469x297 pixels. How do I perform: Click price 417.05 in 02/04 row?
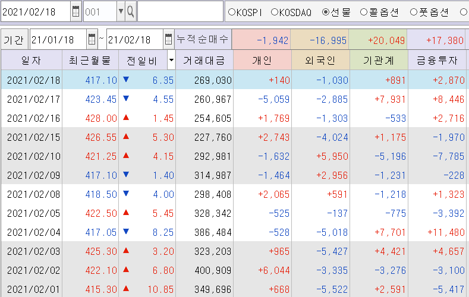(x=101, y=232)
